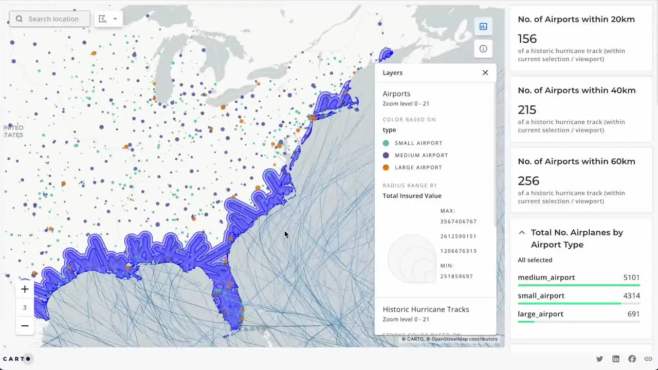The width and height of the screenshot is (658, 370).
Task: Open the LinkedIn share icon
Action: coord(616,359)
